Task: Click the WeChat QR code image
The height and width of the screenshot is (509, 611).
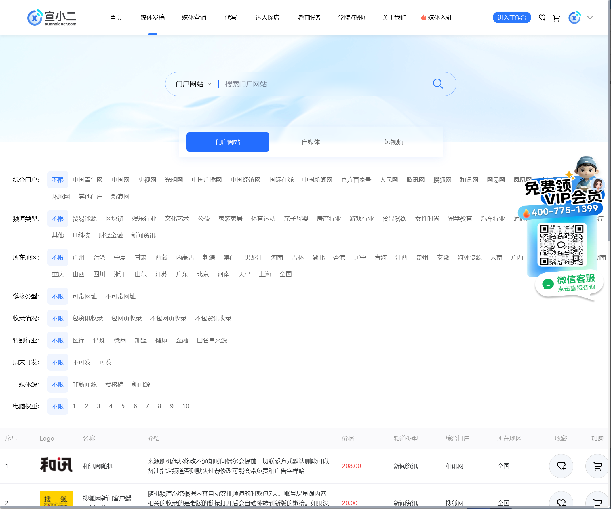Action: 562,245
